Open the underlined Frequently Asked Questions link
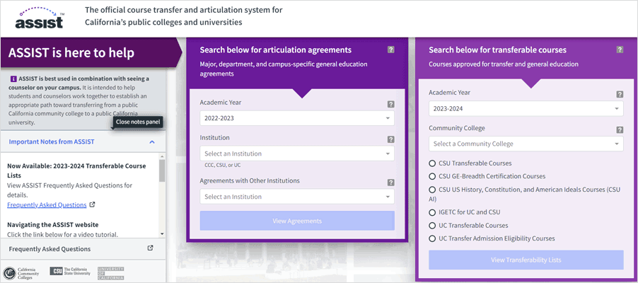The height and width of the screenshot is (283, 638). pos(47,204)
